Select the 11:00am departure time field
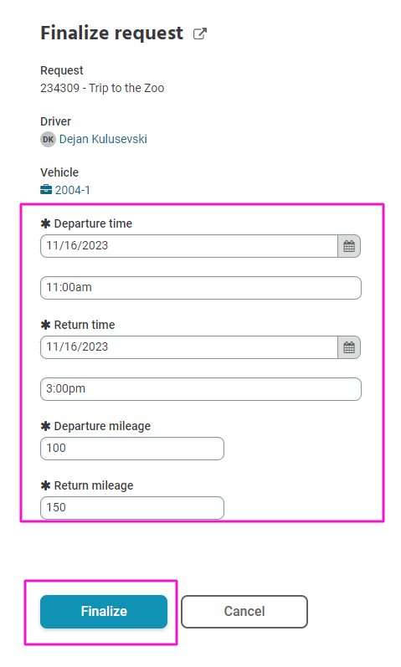 tap(201, 288)
